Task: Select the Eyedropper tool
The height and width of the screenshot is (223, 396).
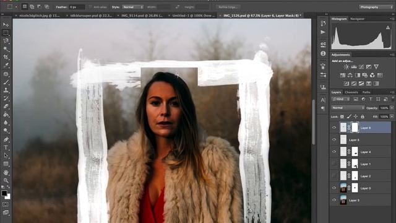Action: pyautogui.click(x=6, y=65)
